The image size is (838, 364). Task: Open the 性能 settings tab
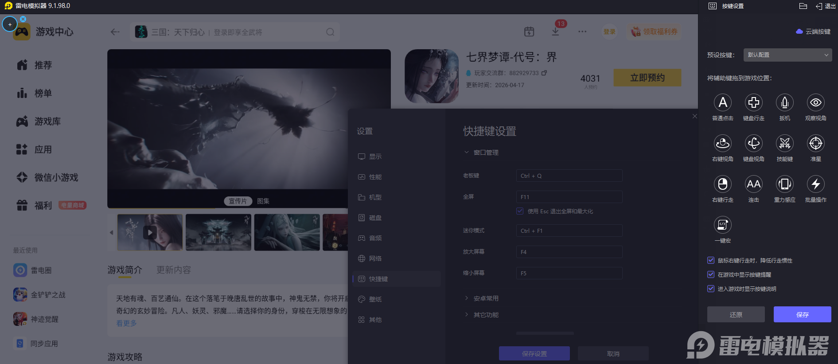coord(375,177)
